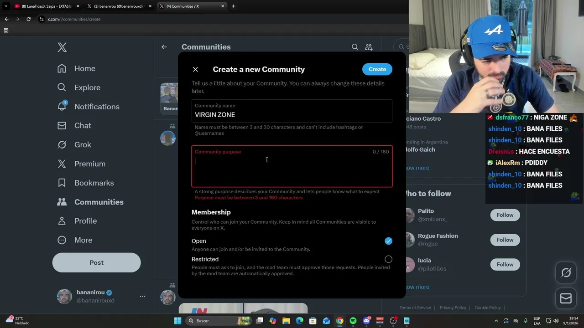
Task: Select the Communities / X browser tab
Action: (x=192, y=6)
